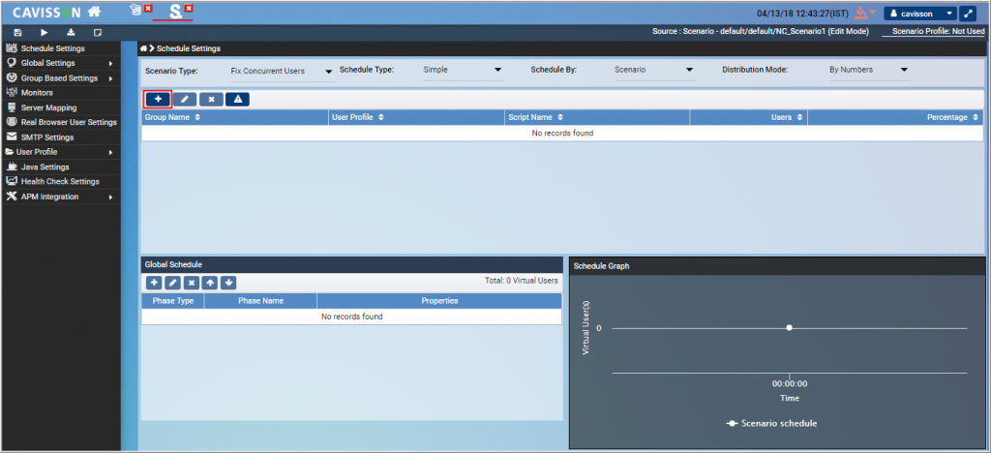Click the warning triangle icon in group toolbar
The image size is (991, 453).
tap(238, 99)
